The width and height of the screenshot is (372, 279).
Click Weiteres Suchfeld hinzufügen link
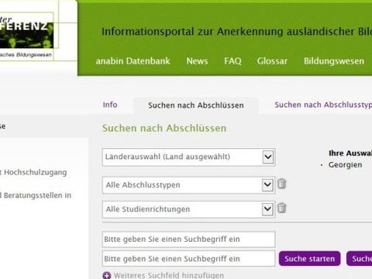click(169, 275)
